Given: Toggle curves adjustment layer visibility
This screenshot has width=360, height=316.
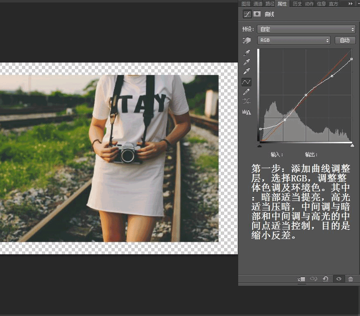Looking at the screenshot, I should point(339,279).
